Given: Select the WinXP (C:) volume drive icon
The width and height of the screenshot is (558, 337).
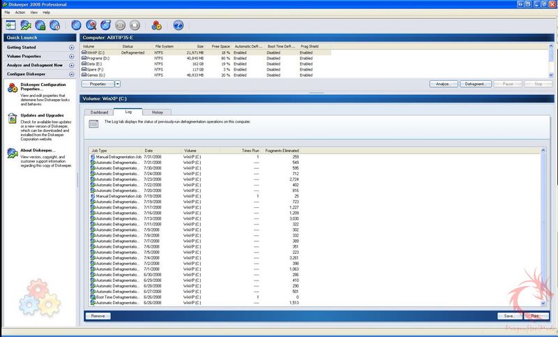Looking at the screenshot, I should point(84,52).
